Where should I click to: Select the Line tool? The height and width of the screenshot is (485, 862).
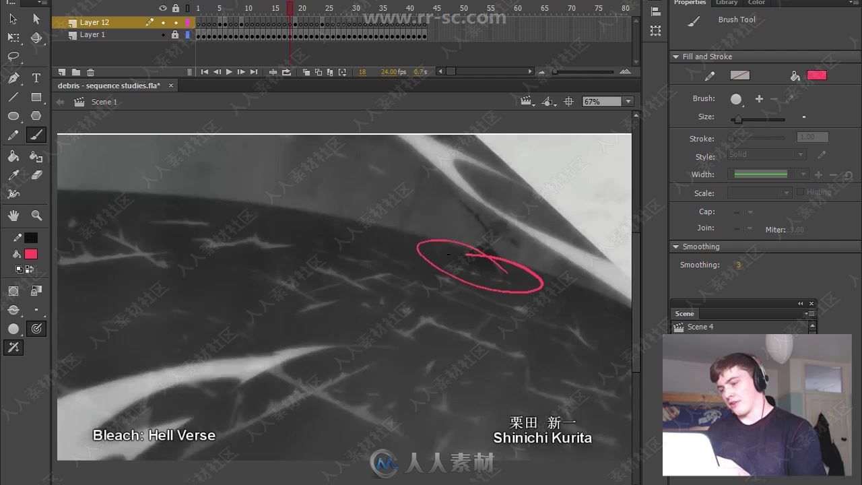point(13,98)
